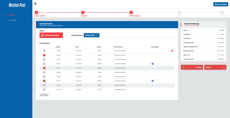Click the Kombi-Rabatt 10% row label
Viewport: 230px width, 118px height.
tap(188, 42)
